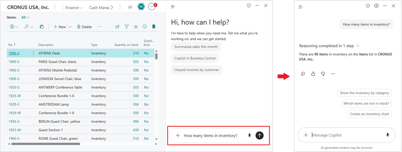Expand the Finance menu
This screenshot has width=402, height=152.
tap(74, 8)
